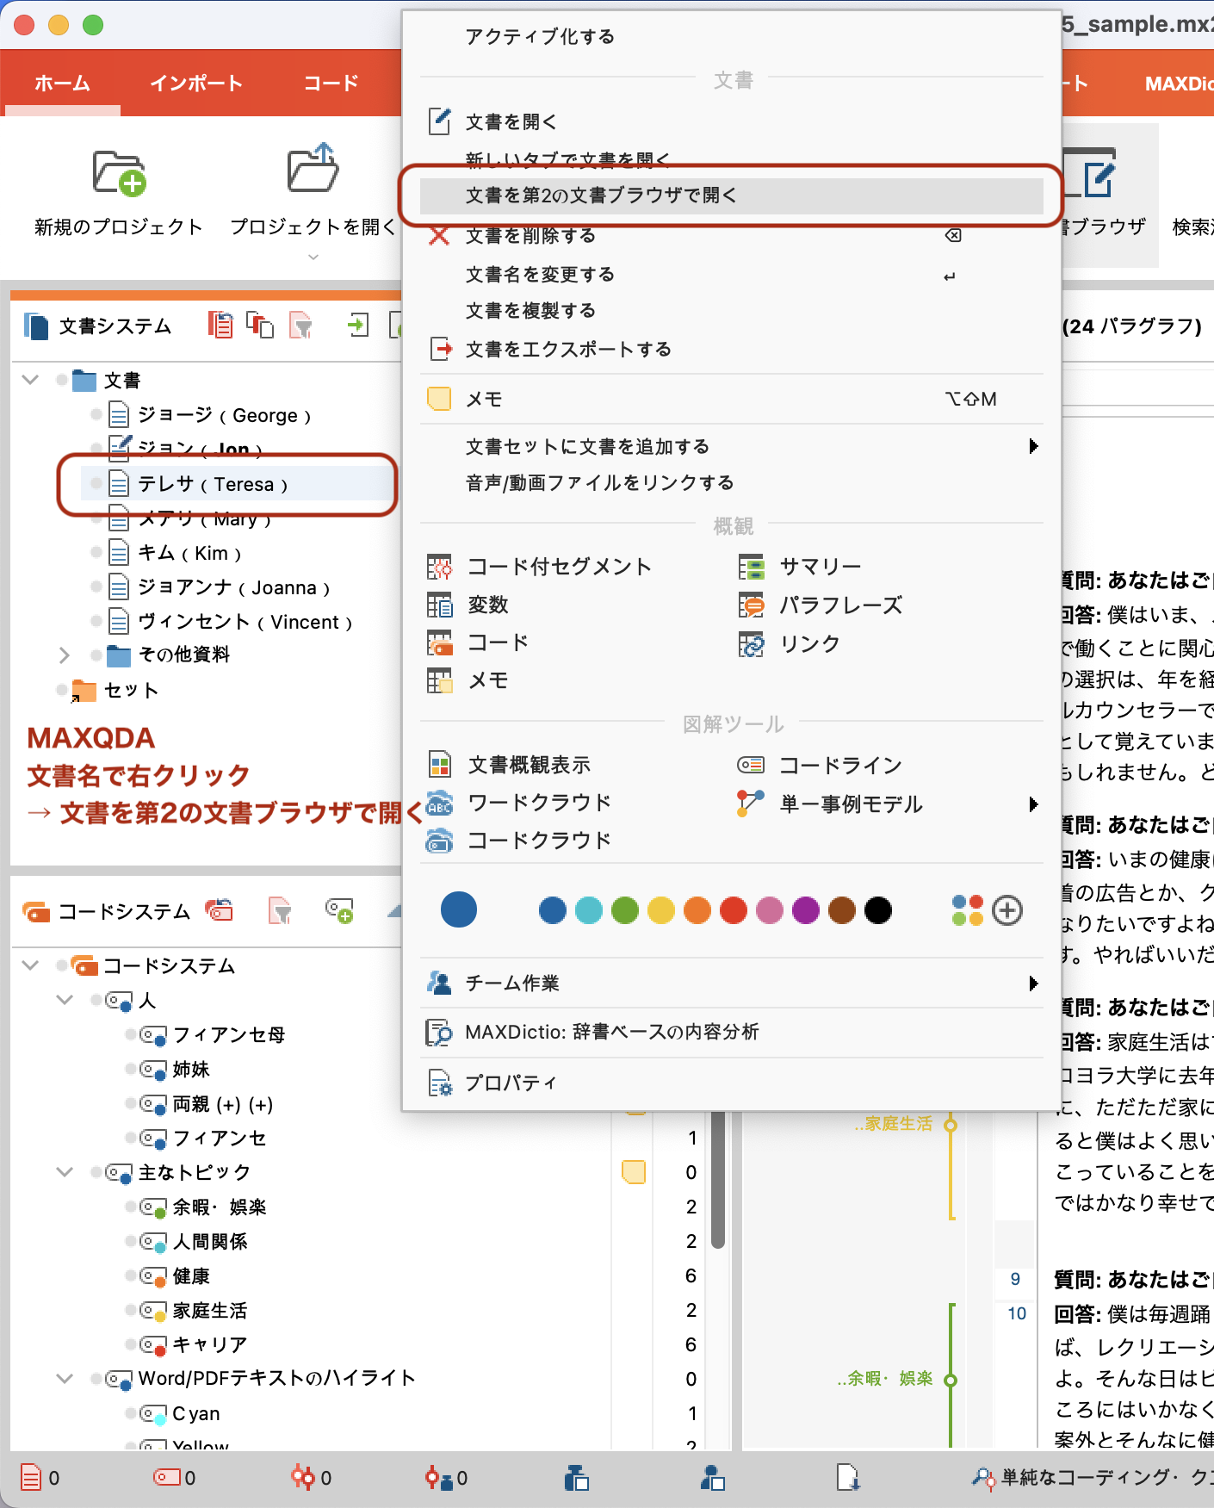Toggle activation circle for ジョージ (George)
1214x1508 pixels.
96,414
